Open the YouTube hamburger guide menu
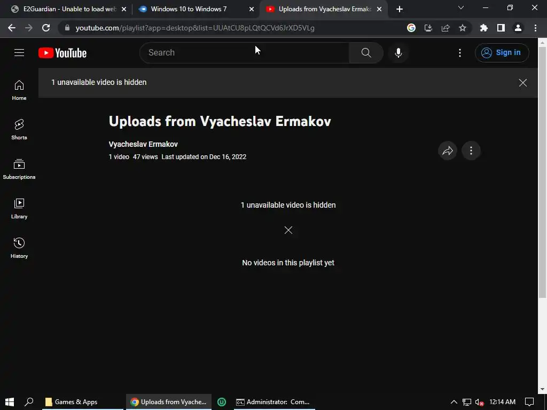 point(19,53)
